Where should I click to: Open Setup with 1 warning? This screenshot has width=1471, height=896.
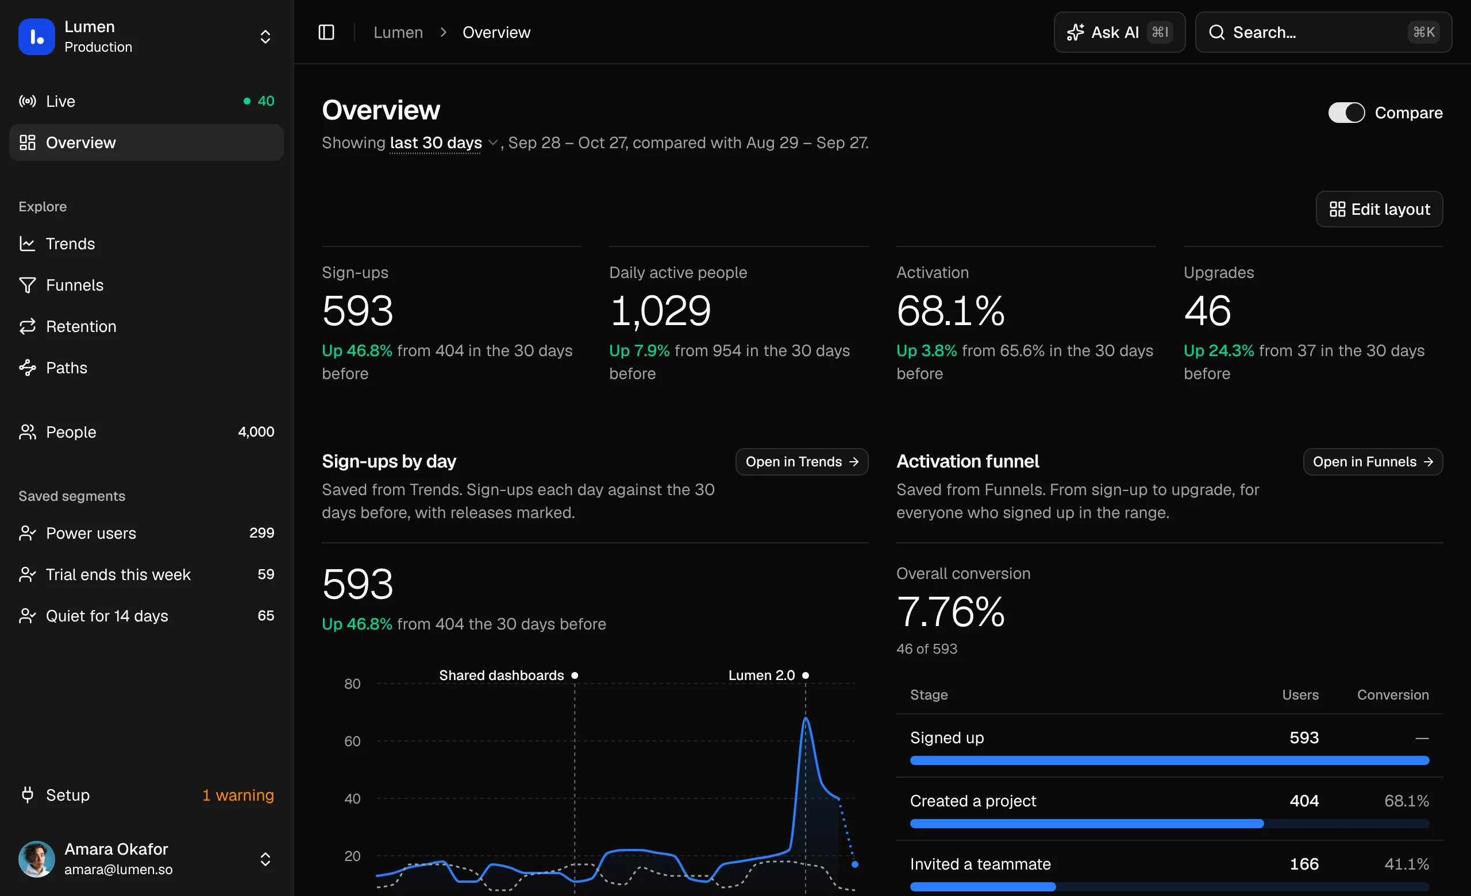(x=147, y=794)
